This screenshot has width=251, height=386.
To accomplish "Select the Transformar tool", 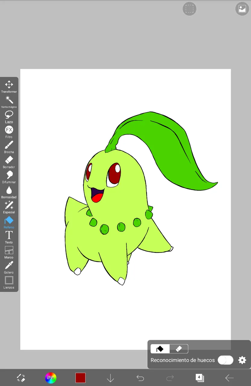I will tap(9, 87).
